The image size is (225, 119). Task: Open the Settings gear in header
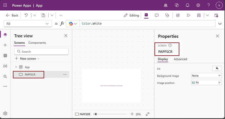pos(198,6)
